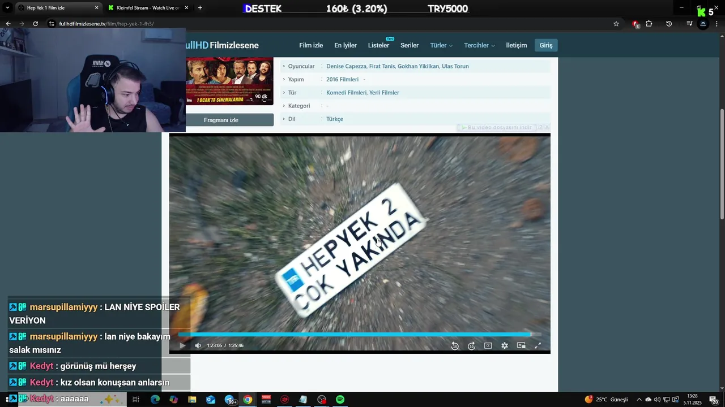This screenshot has width=725, height=407.
Task: Open Komedi Filmleri genre link
Action: pos(346,93)
